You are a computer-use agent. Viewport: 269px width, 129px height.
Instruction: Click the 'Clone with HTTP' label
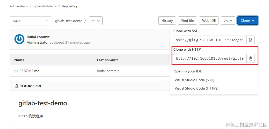pyautogui.click(x=187, y=50)
